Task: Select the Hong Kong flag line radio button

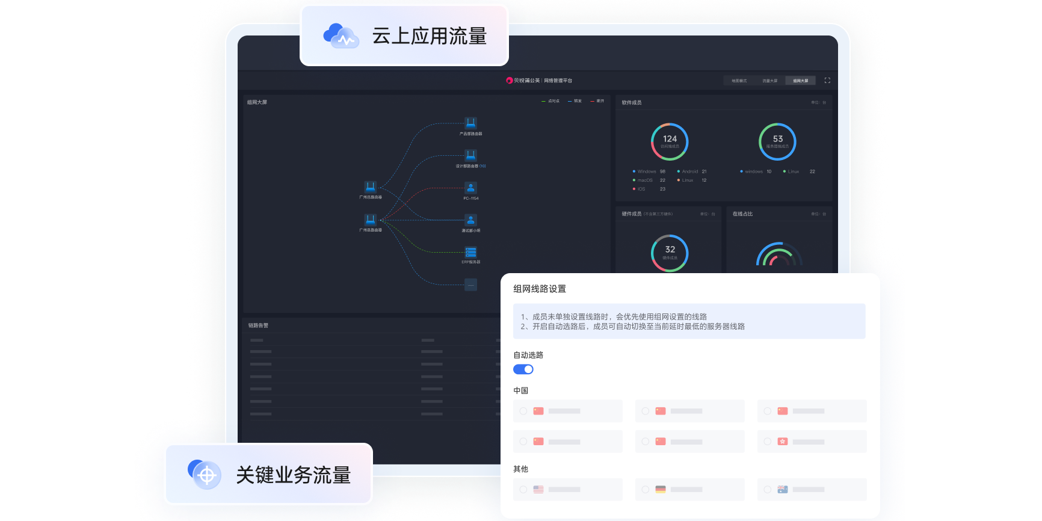Action: [768, 442]
